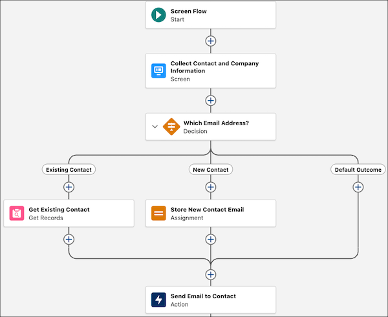Screen dimensions: 388x317
Task: Open the Screen Flow Start card
Action: (211, 15)
